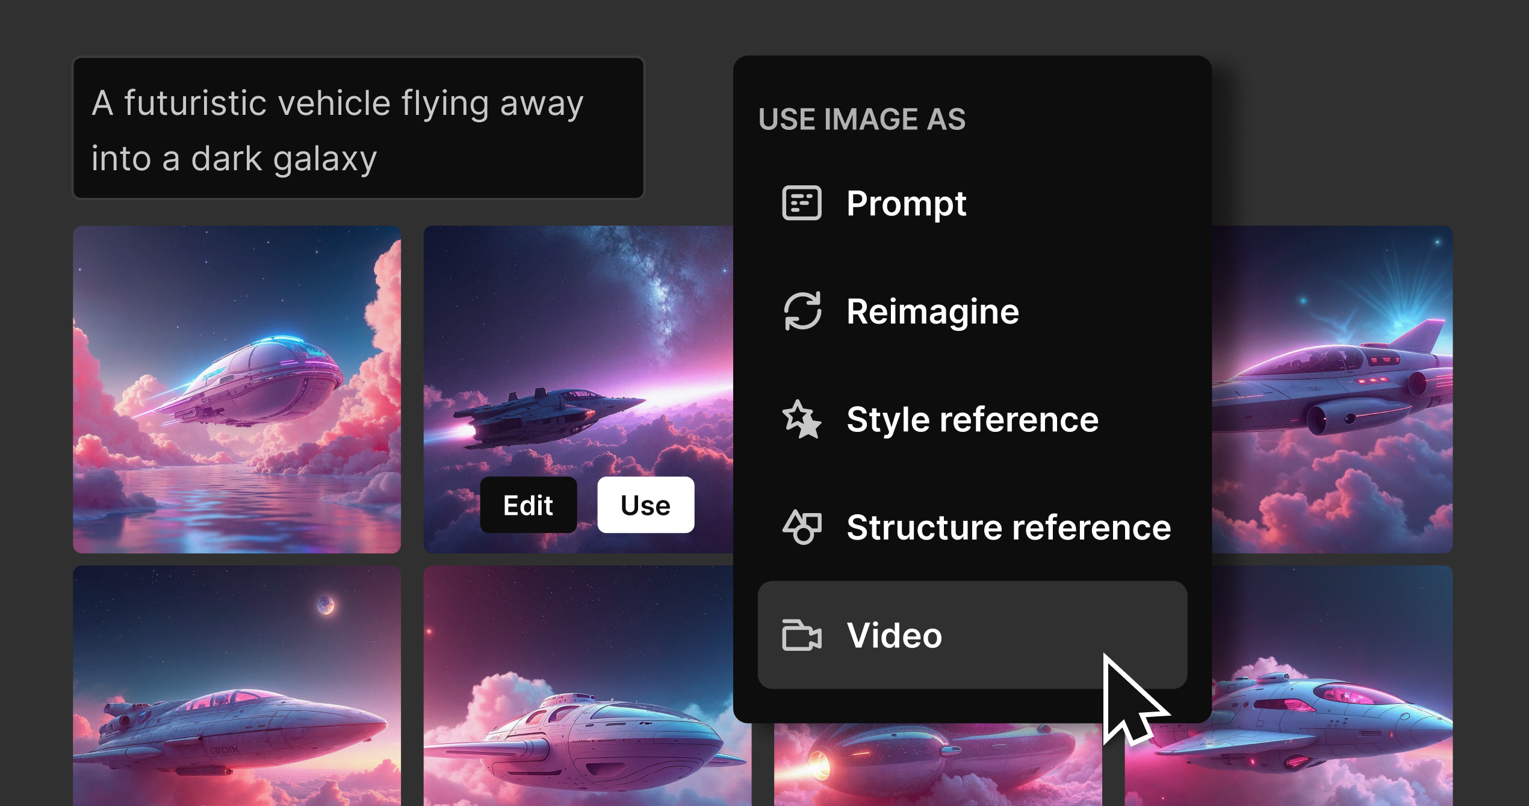The image size is (1529, 806).
Task: Click the Style reference stars icon
Action: point(801,419)
